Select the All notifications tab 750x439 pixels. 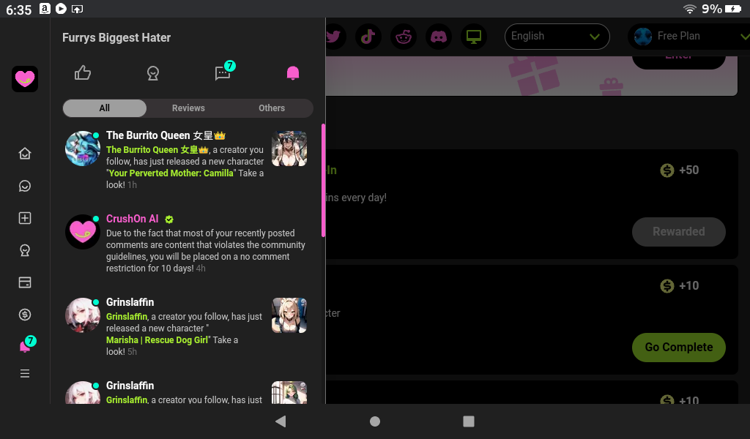(x=105, y=108)
